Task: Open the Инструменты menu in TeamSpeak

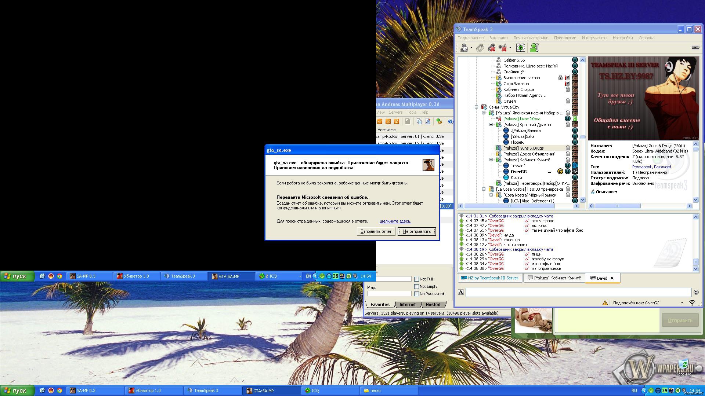Action: click(x=594, y=38)
